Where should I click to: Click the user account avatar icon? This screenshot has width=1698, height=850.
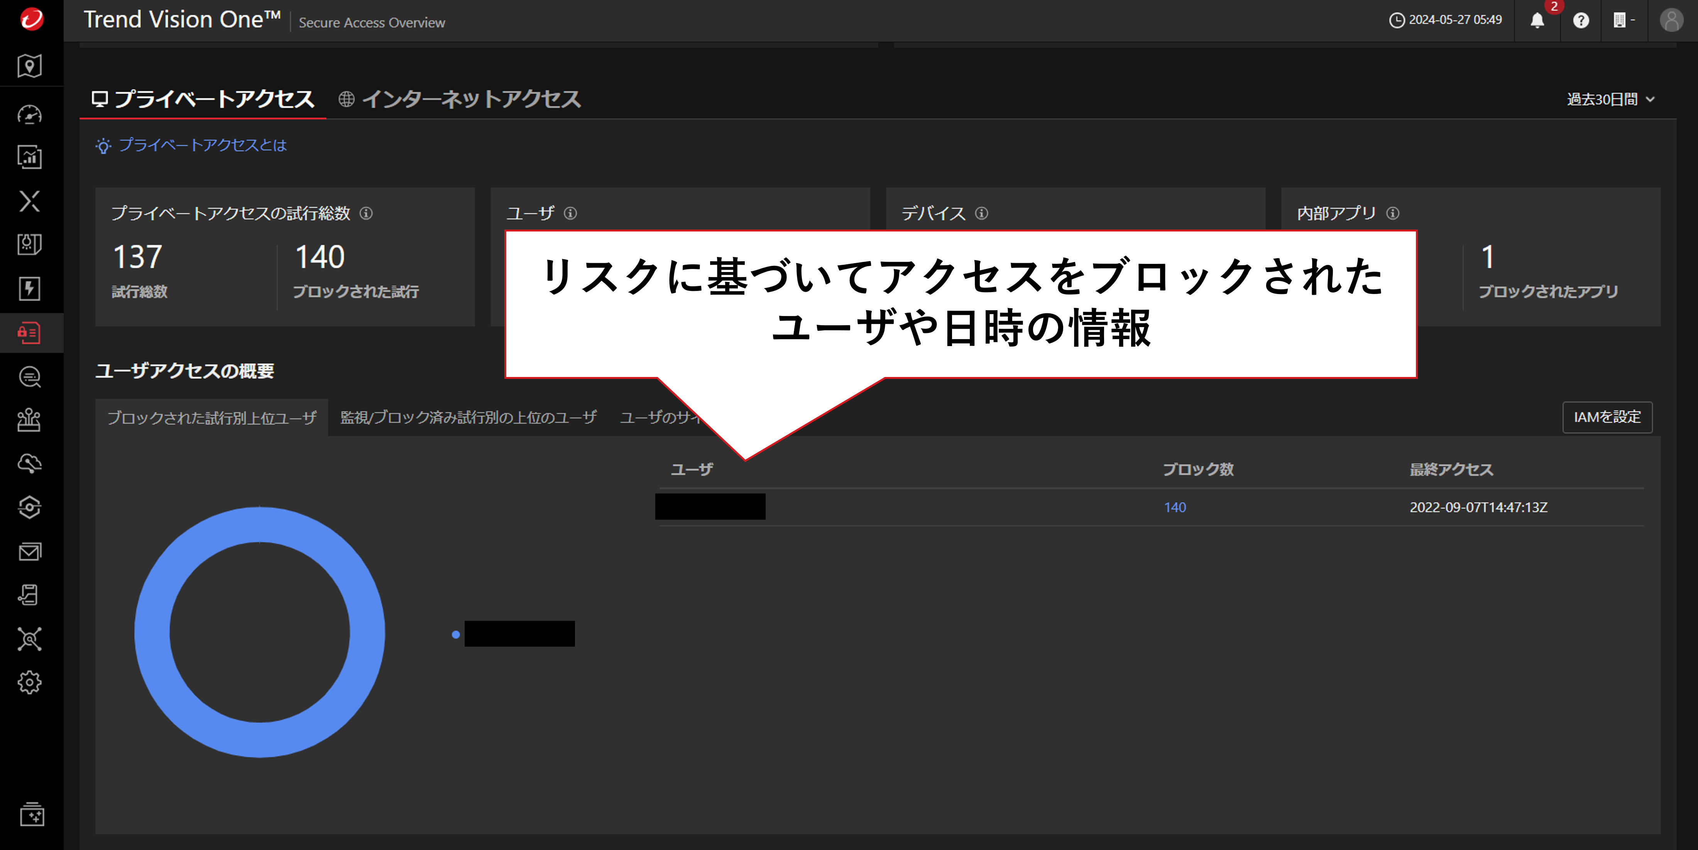click(x=1671, y=20)
